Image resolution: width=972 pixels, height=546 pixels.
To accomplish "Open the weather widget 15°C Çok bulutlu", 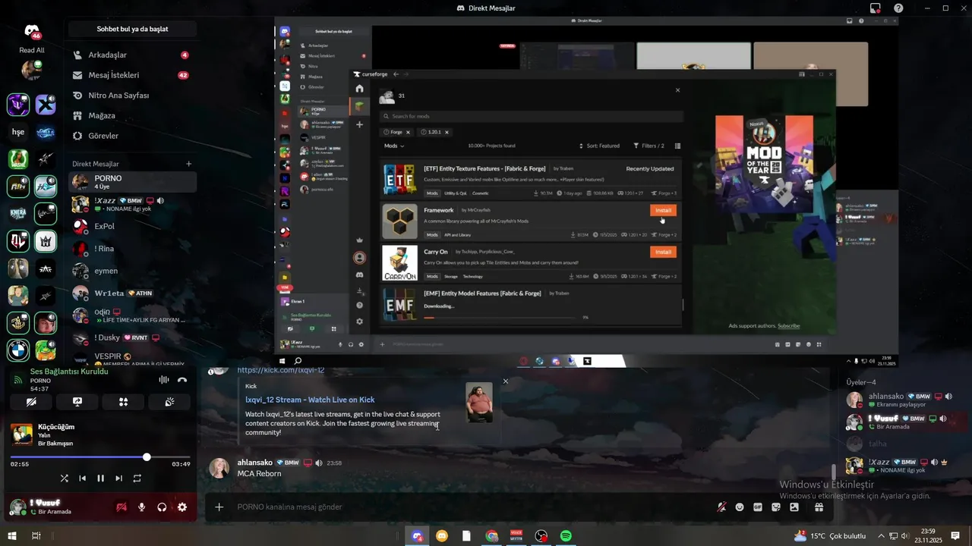I will 830,536.
